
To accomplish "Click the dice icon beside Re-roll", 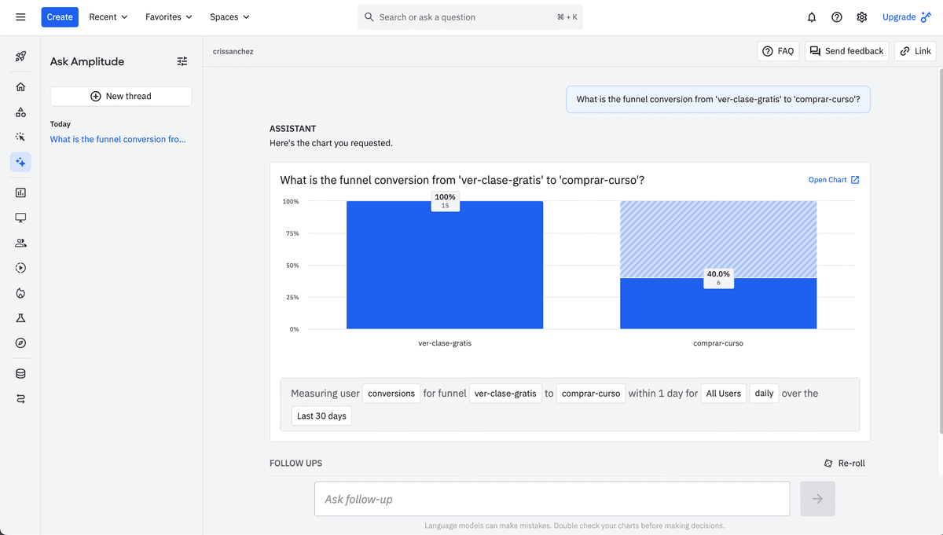I will (x=828, y=464).
